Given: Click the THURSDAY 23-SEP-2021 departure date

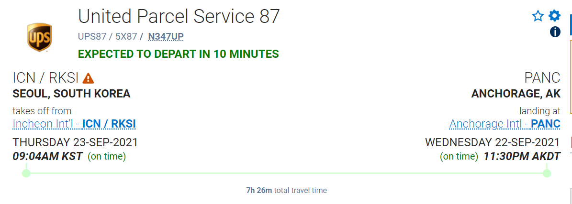Looking at the screenshot, I should click(x=75, y=142).
